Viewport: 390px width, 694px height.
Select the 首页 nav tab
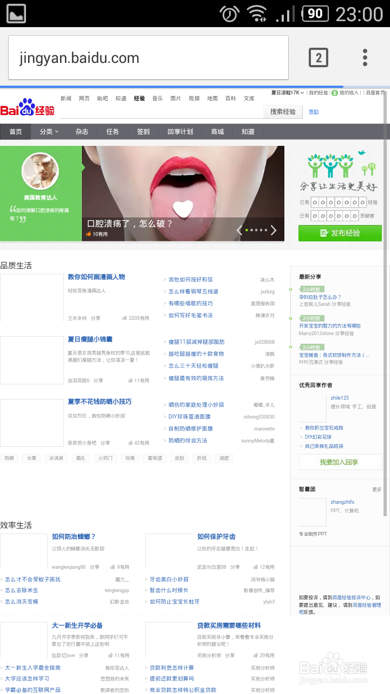pyautogui.click(x=16, y=132)
